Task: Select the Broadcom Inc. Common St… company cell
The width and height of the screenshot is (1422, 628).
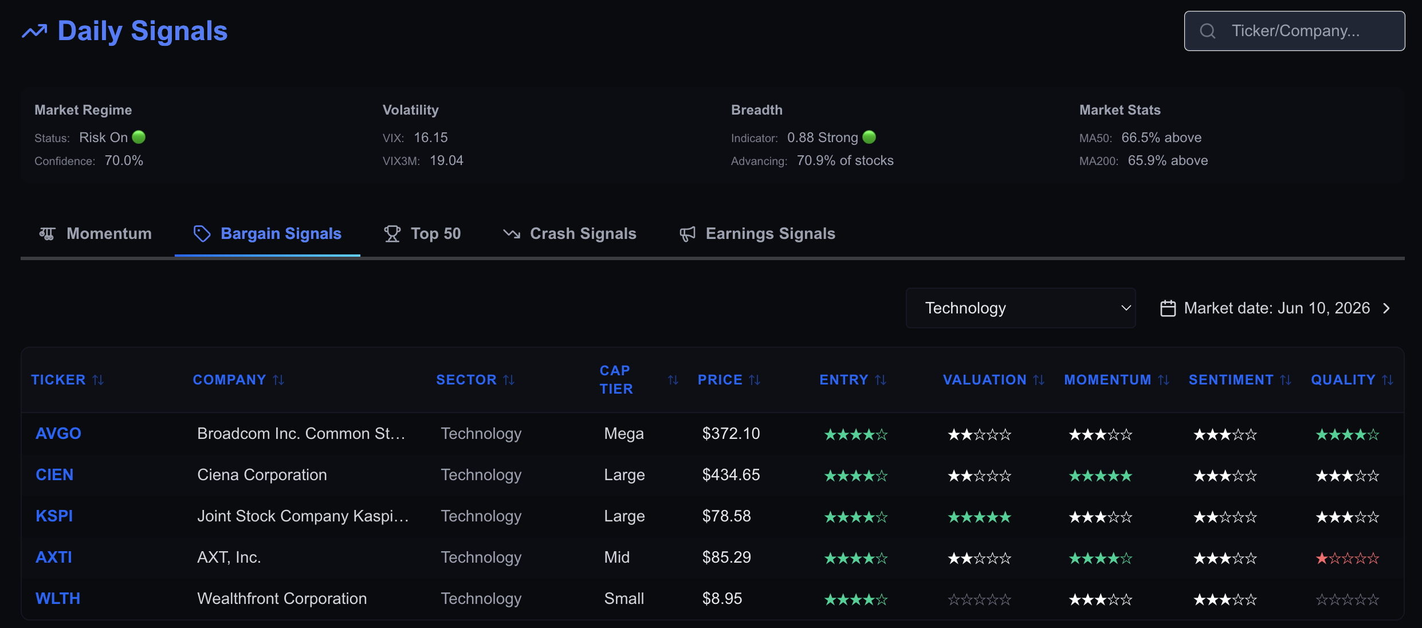Action: tap(301, 434)
